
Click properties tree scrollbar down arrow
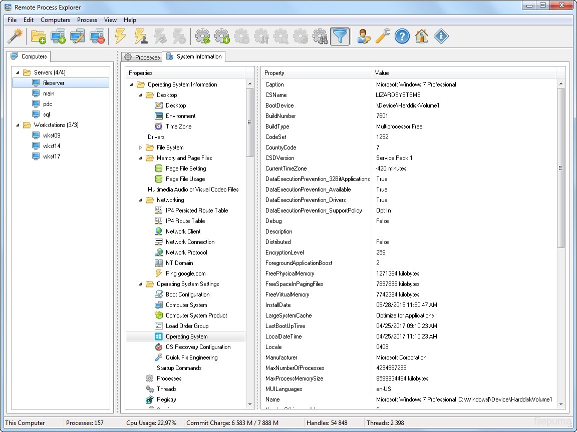[250, 404]
